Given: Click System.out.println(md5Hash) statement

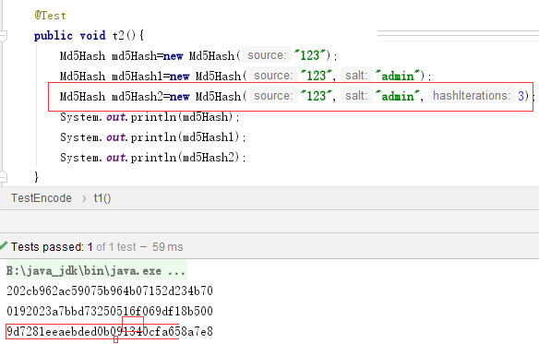Looking at the screenshot, I should tap(150, 117).
